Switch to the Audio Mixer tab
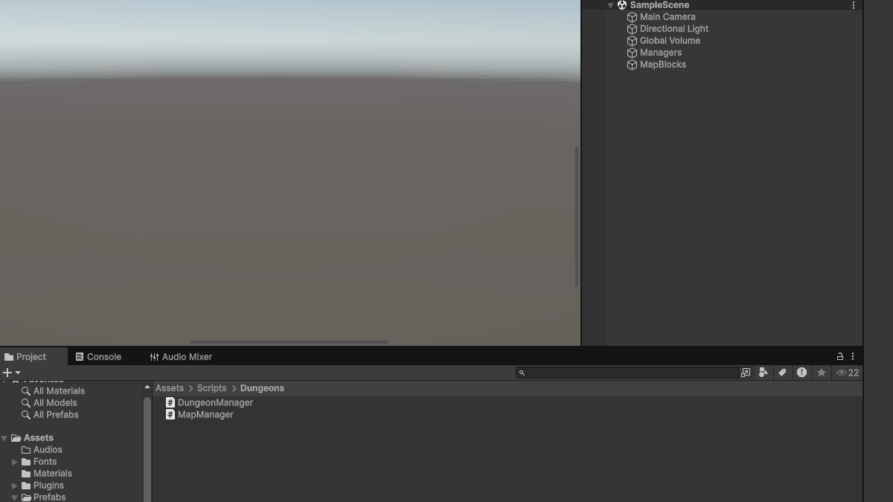Viewport: 893px width, 502px height. 181,357
